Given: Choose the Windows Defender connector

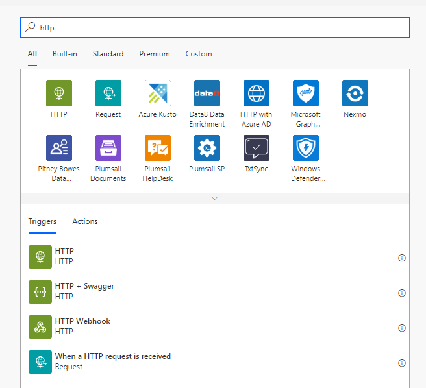Looking at the screenshot, I should click(x=306, y=148).
